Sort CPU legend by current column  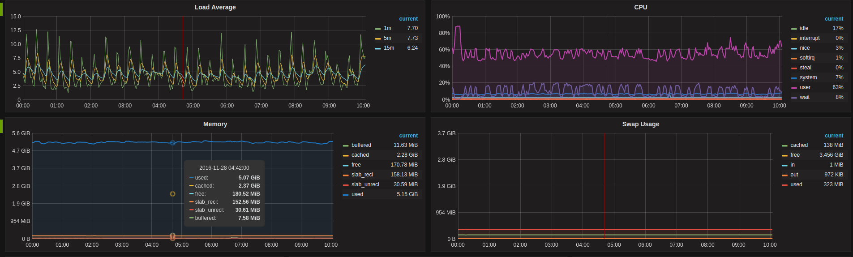click(833, 19)
